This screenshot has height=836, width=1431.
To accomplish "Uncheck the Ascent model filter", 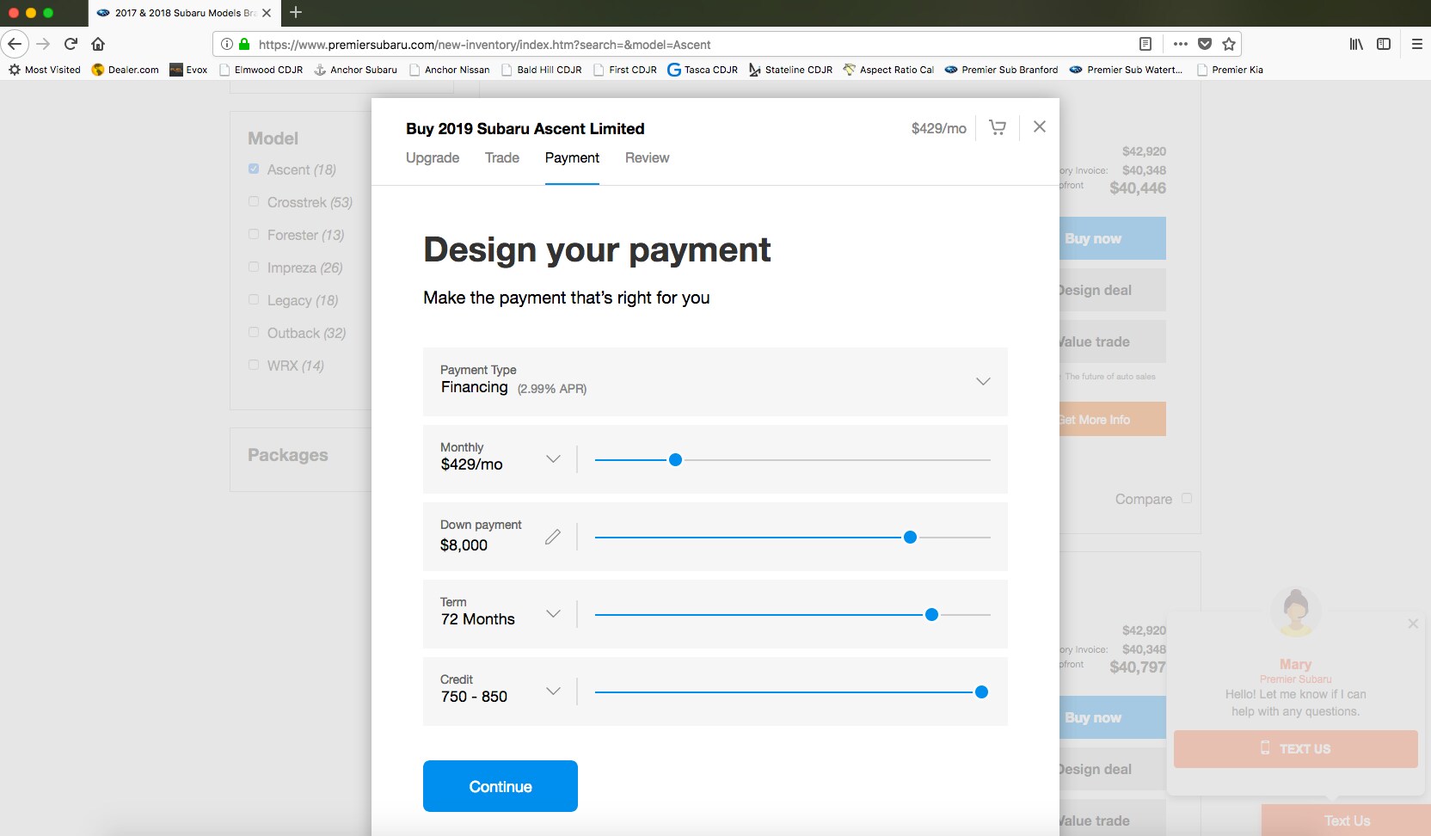I will [x=254, y=169].
